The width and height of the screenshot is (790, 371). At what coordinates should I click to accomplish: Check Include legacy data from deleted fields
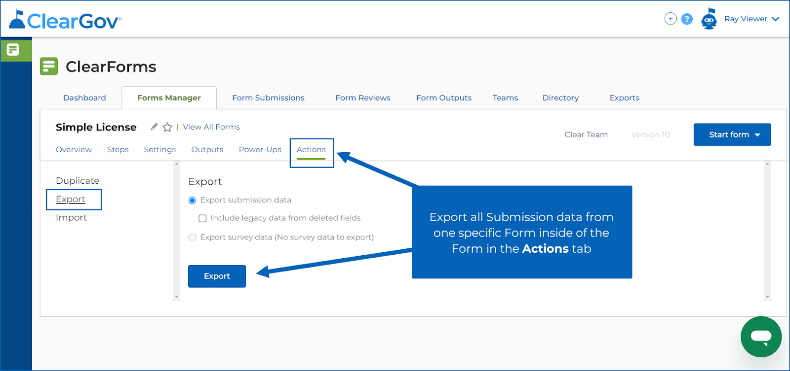click(x=202, y=218)
